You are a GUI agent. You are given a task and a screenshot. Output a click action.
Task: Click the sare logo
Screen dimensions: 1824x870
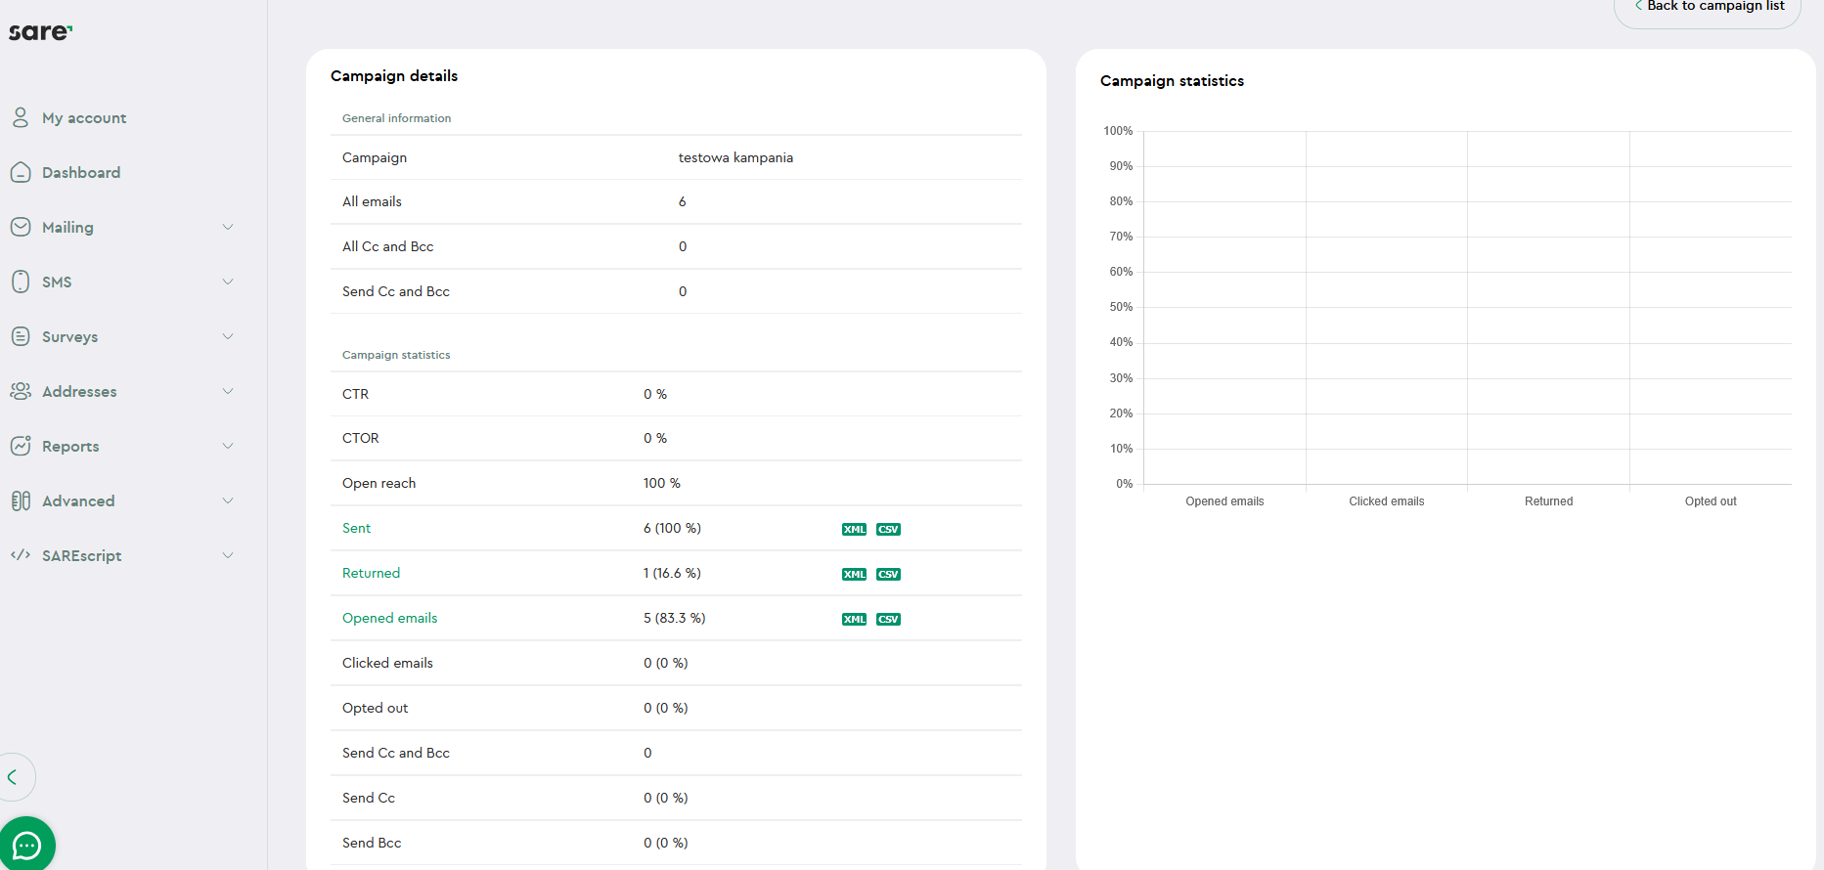pos(40,32)
